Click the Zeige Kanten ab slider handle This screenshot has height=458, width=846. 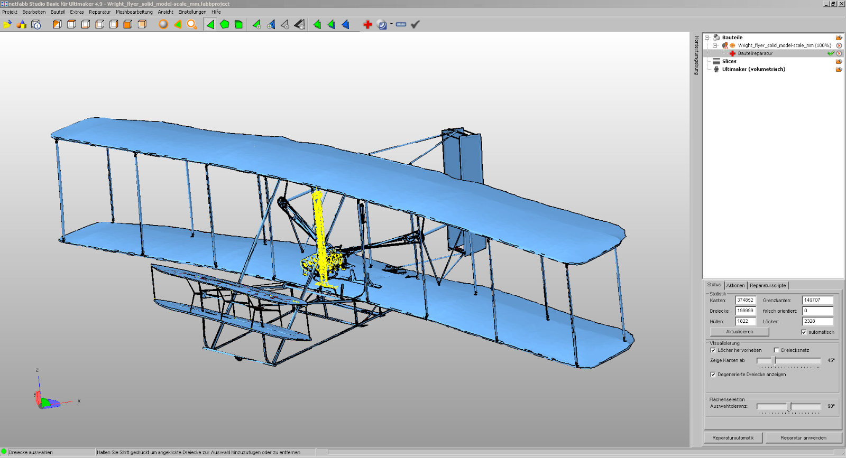(x=774, y=361)
